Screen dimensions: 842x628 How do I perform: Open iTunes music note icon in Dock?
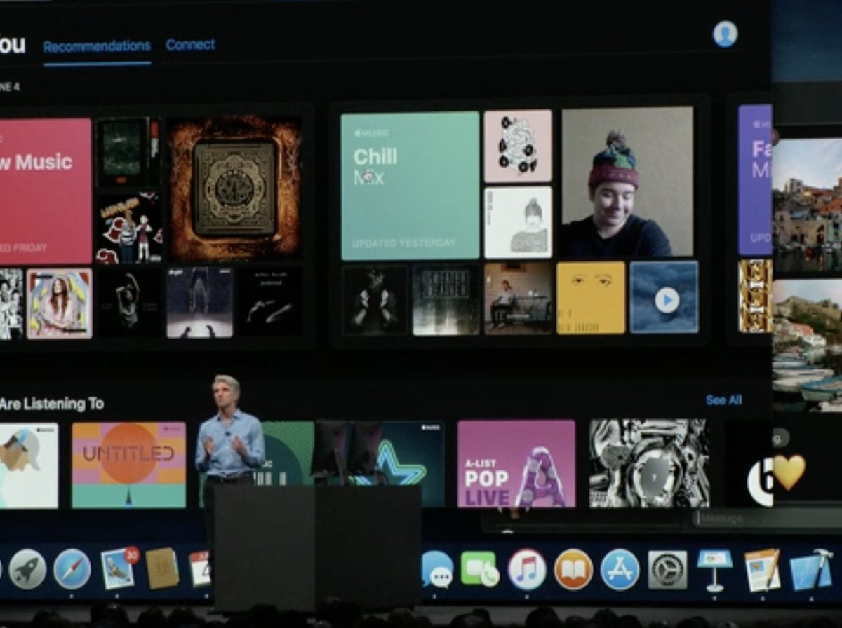pyautogui.click(x=527, y=569)
